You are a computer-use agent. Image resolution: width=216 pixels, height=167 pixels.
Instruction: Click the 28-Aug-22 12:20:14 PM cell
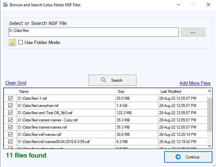tap(183, 135)
